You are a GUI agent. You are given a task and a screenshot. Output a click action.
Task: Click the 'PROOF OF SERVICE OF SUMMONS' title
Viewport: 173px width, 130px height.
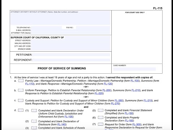(62, 68)
